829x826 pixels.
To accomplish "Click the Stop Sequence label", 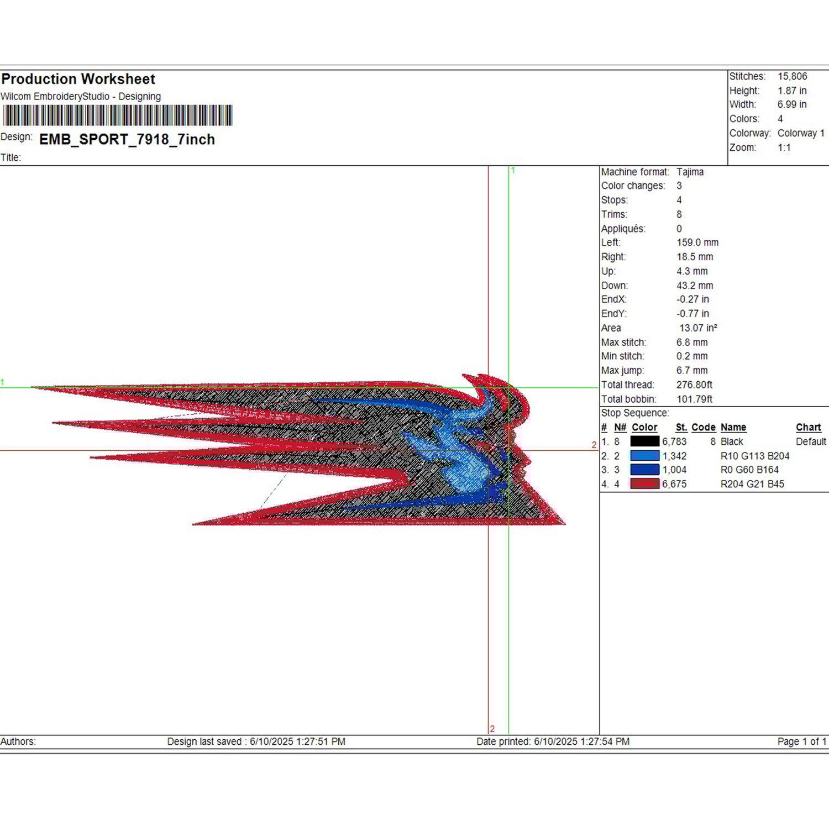I will click(x=635, y=413).
